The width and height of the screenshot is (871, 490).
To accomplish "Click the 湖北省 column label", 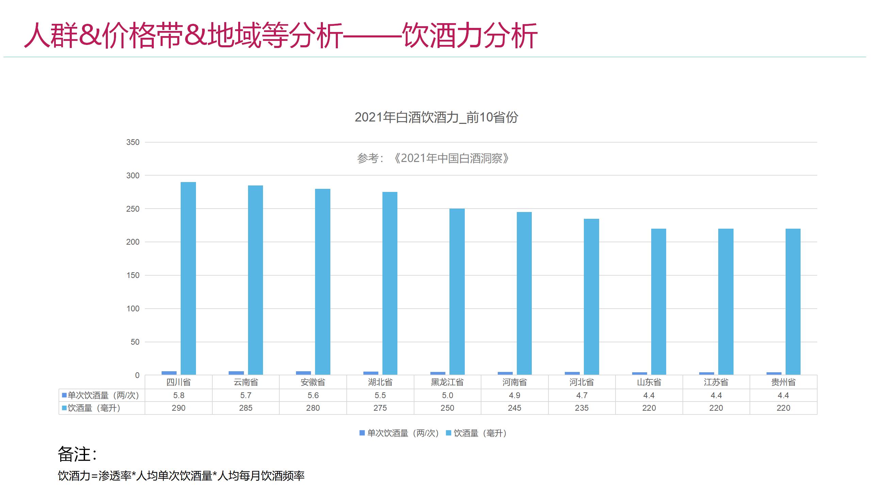I will click(380, 382).
